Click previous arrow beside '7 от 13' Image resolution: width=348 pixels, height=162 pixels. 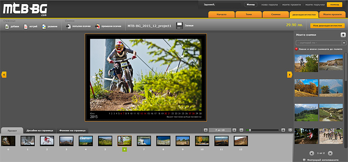(206, 130)
